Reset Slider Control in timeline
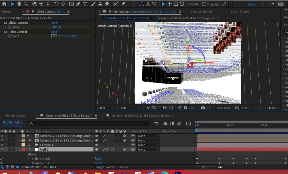Screen dimensions: 288x174 pyautogui.click(x=98, y=158)
